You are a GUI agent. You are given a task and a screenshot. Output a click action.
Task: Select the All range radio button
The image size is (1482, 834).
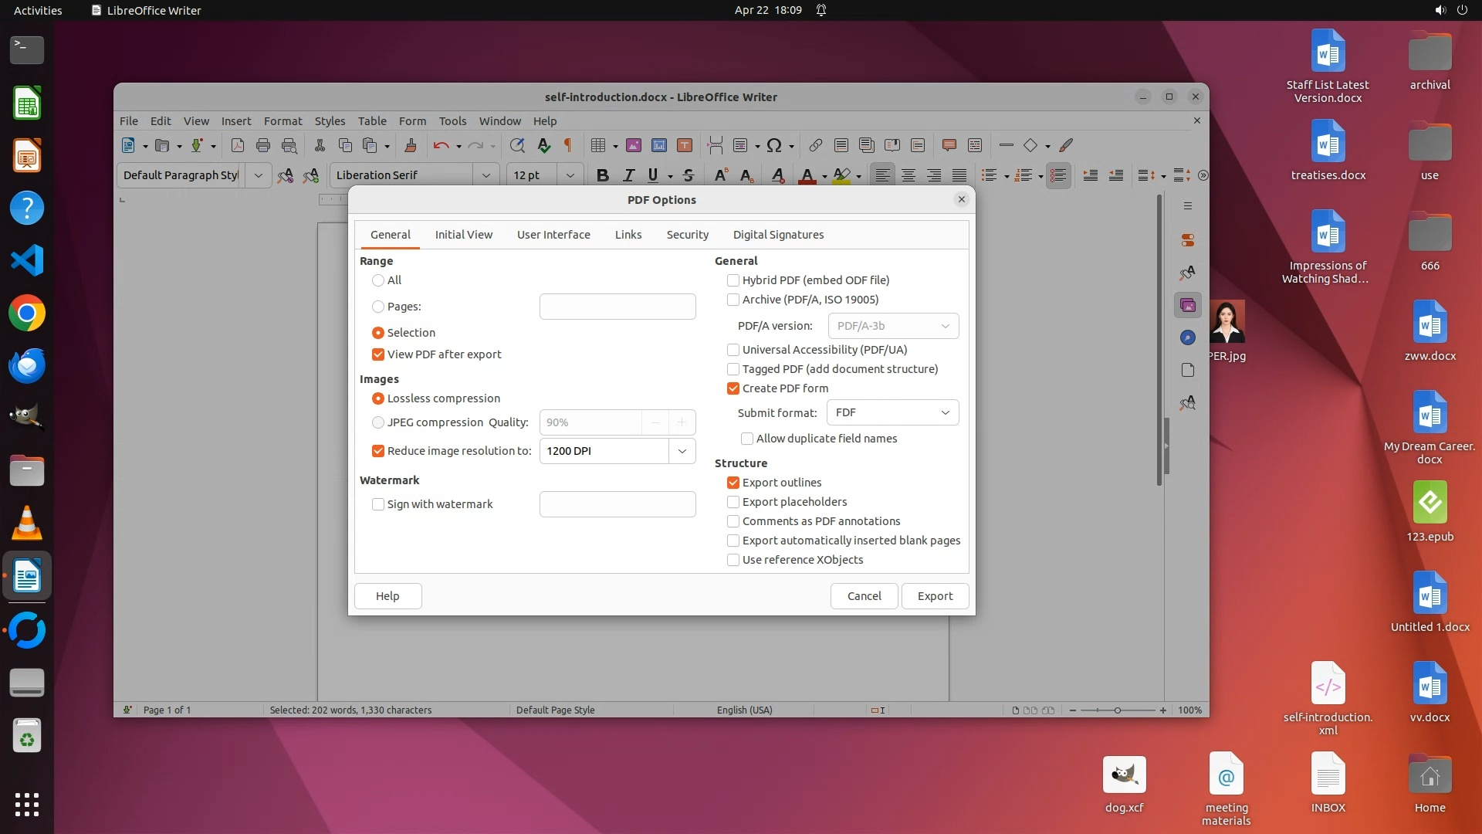(x=378, y=280)
